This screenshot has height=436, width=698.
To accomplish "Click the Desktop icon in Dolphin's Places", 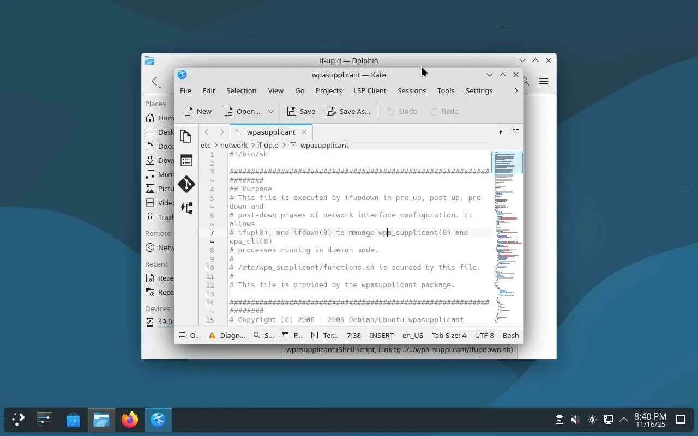I will 150,132.
